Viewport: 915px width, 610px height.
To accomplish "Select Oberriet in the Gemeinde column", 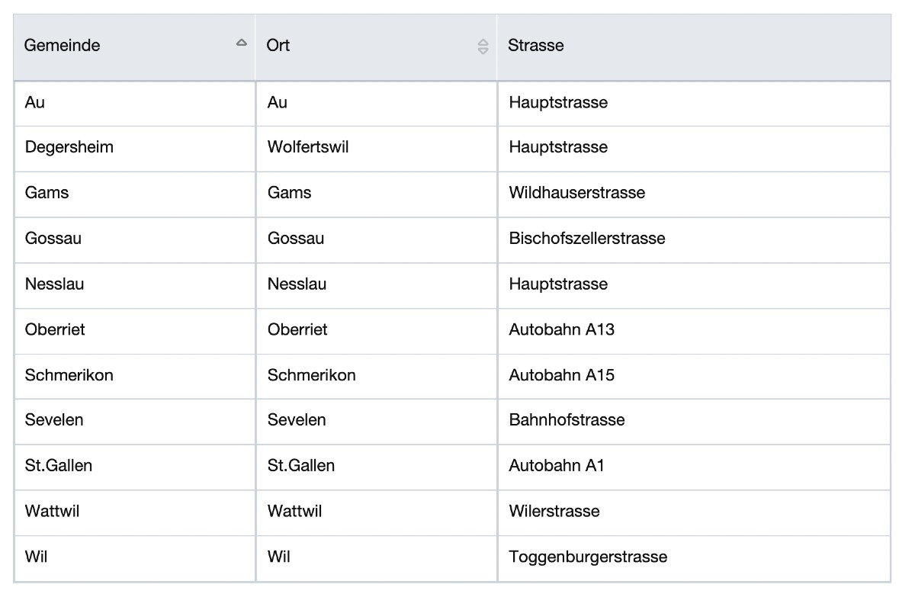I will [x=55, y=329].
